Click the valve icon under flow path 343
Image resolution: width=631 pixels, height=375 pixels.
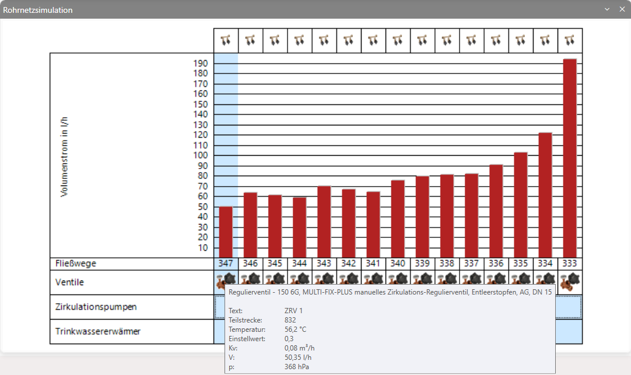pos(324,278)
